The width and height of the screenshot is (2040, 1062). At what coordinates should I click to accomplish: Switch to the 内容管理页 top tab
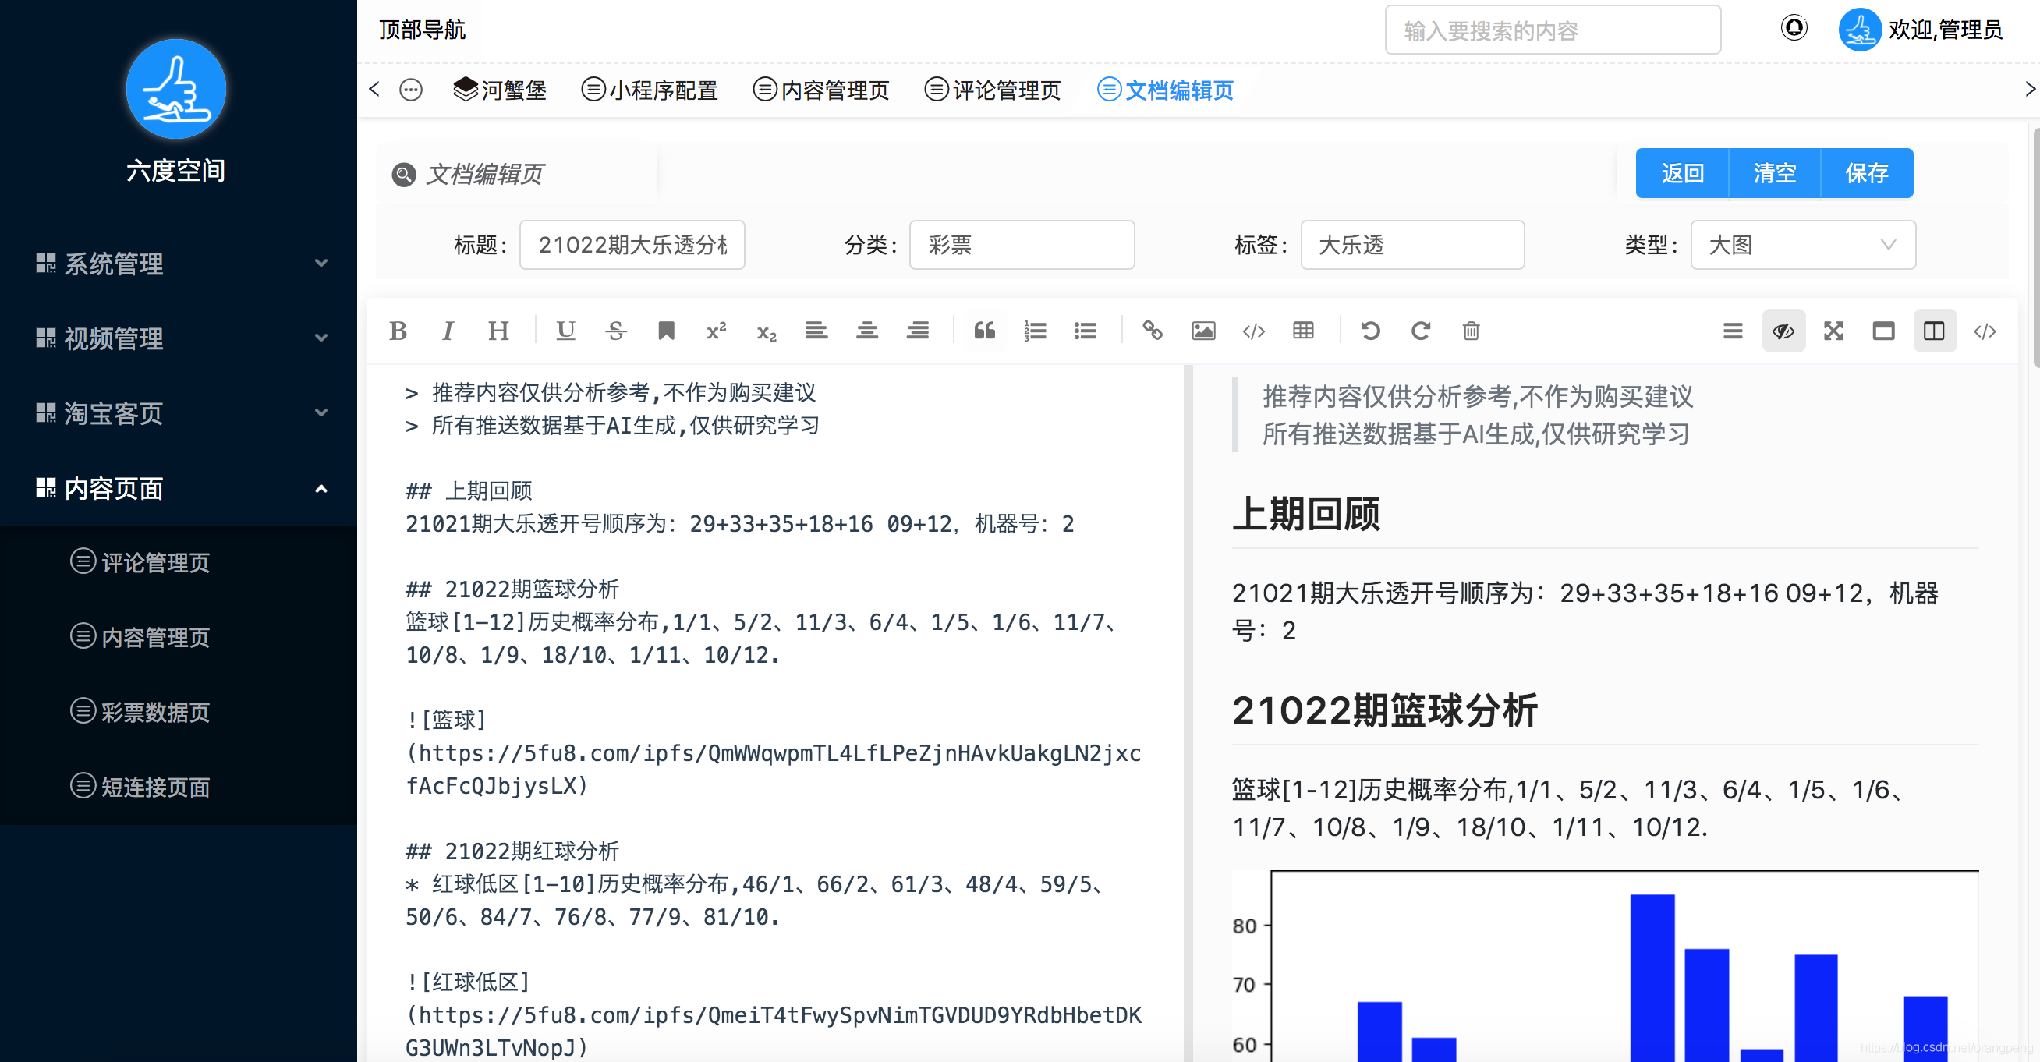click(821, 90)
